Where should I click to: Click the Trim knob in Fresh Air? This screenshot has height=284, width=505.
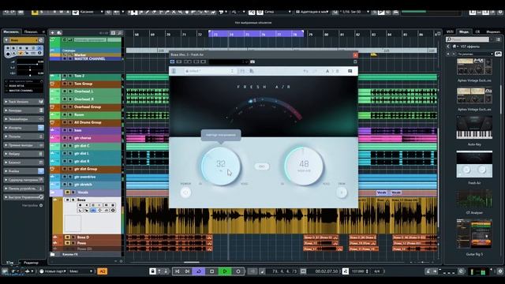342,192
